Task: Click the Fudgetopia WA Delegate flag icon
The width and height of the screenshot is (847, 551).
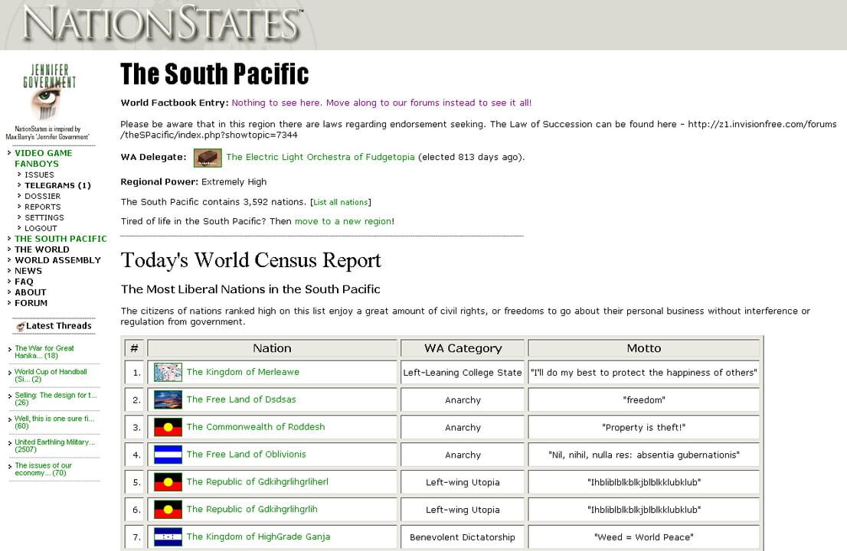Action: tap(208, 158)
